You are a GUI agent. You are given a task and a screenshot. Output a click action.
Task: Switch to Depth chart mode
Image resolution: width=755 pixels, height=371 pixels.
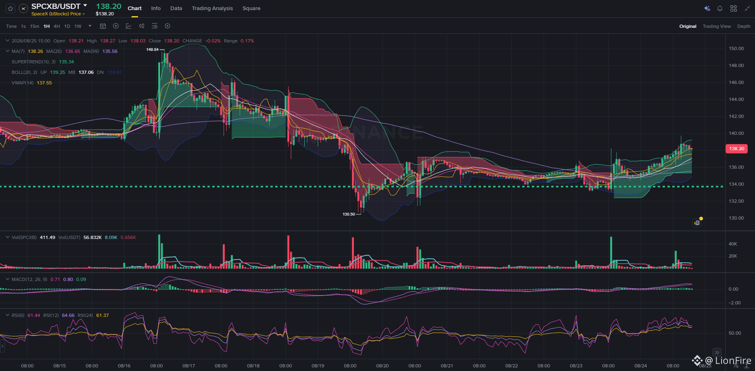tap(744, 26)
